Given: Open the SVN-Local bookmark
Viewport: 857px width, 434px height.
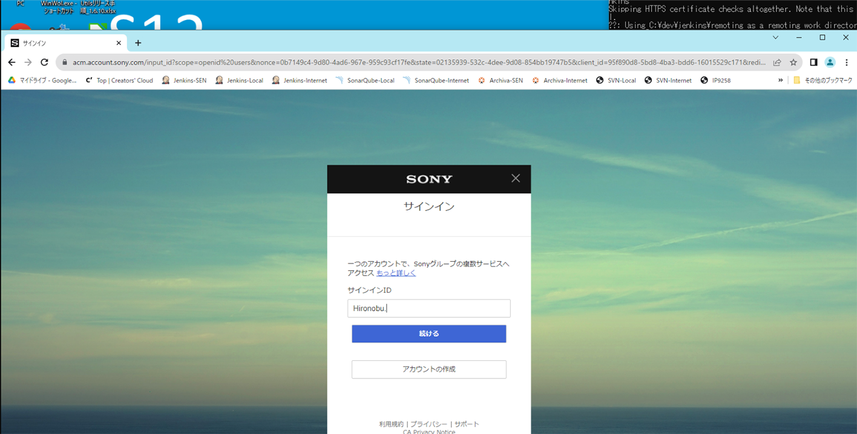Looking at the screenshot, I should (x=616, y=80).
